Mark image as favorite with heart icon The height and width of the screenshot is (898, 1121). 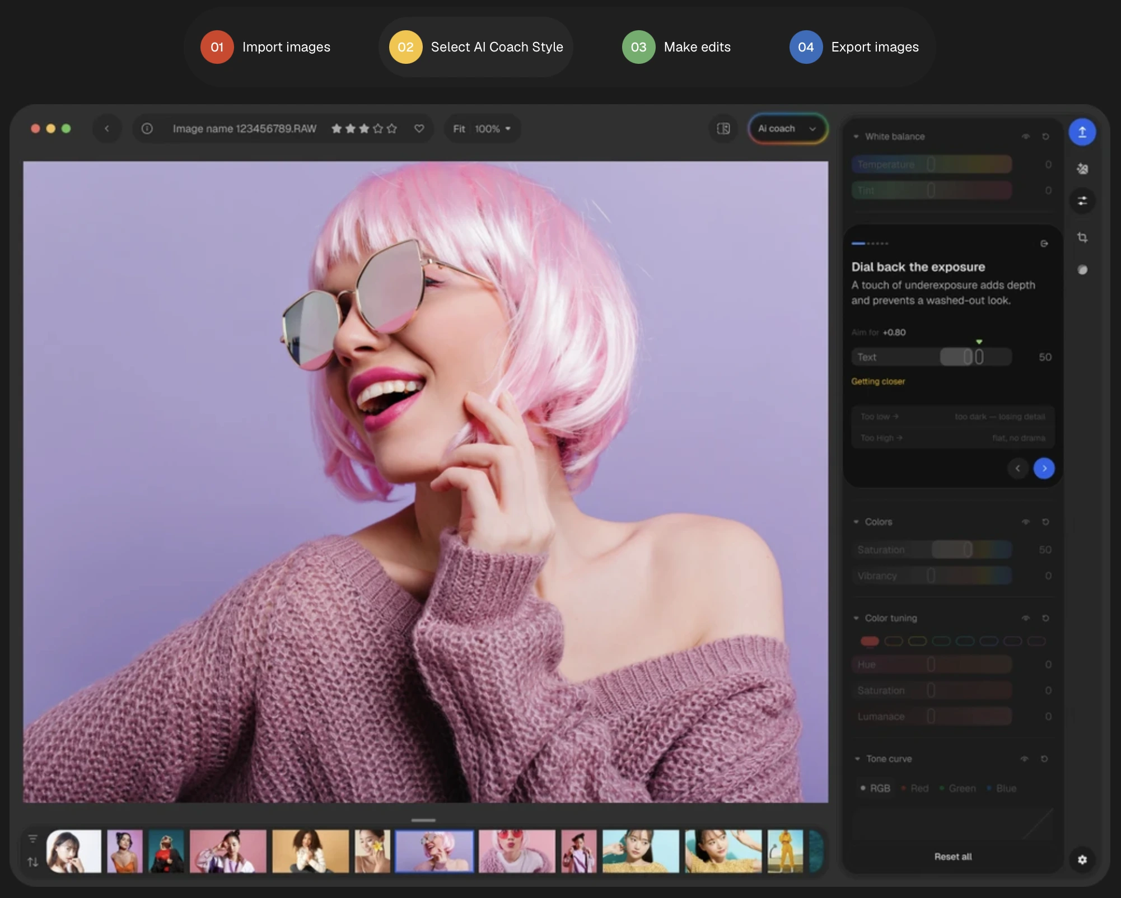point(419,129)
